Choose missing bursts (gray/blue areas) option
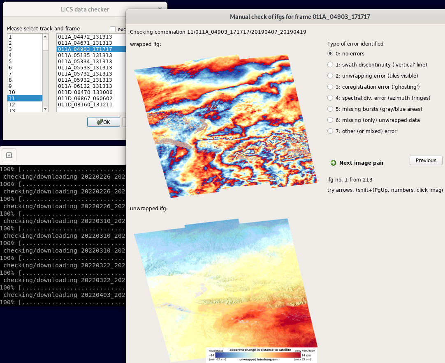This screenshot has height=363, width=445. [375, 109]
